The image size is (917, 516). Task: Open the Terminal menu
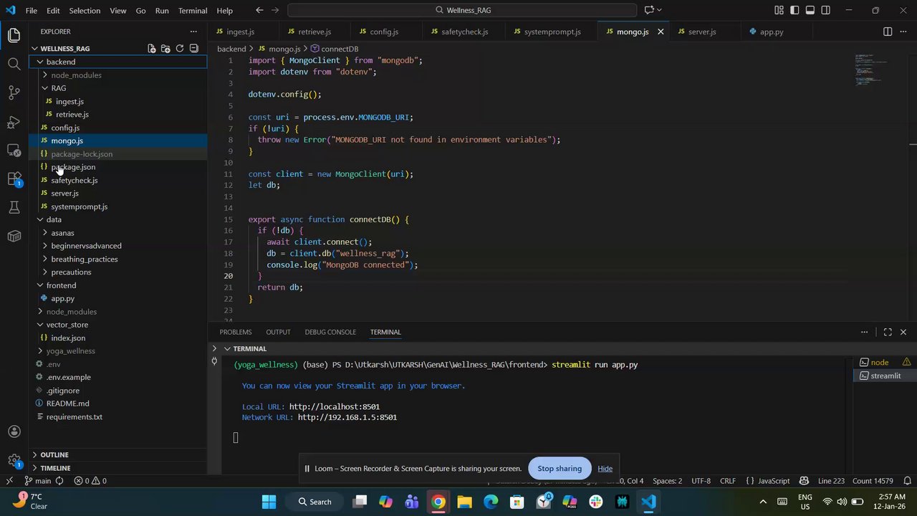coord(193,11)
